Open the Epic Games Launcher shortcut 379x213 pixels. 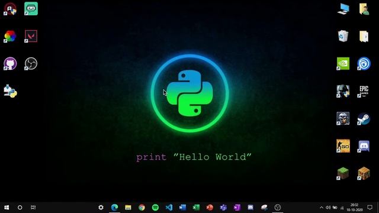364,91
